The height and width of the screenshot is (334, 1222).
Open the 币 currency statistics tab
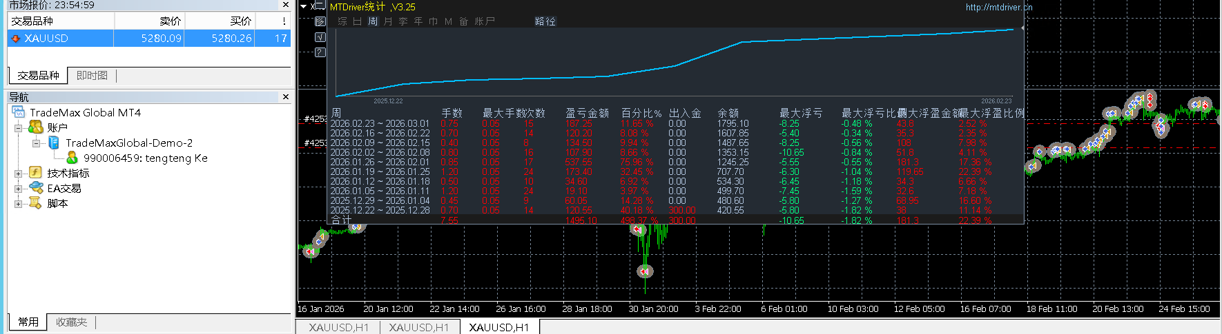[434, 21]
